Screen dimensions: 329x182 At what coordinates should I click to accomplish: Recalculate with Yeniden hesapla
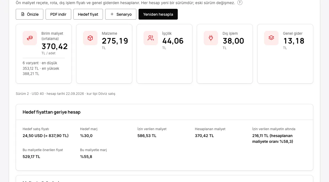[x=158, y=14]
